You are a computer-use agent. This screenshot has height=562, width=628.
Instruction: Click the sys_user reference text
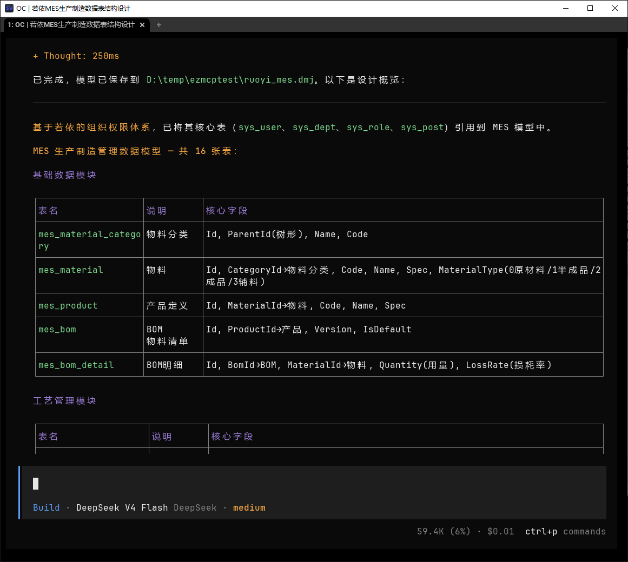[x=260, y=127]
